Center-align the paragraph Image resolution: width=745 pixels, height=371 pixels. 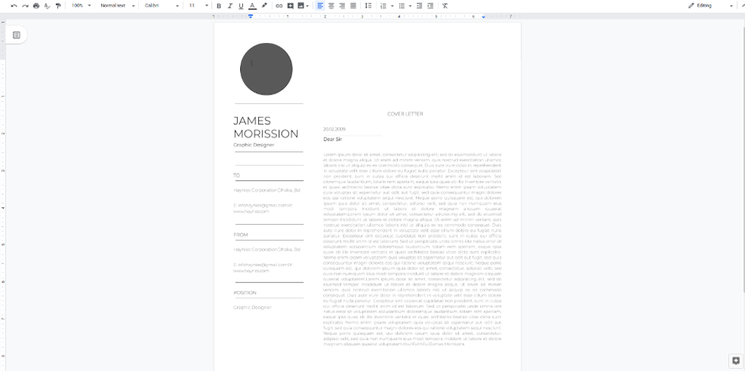click(x=331, y=6)
